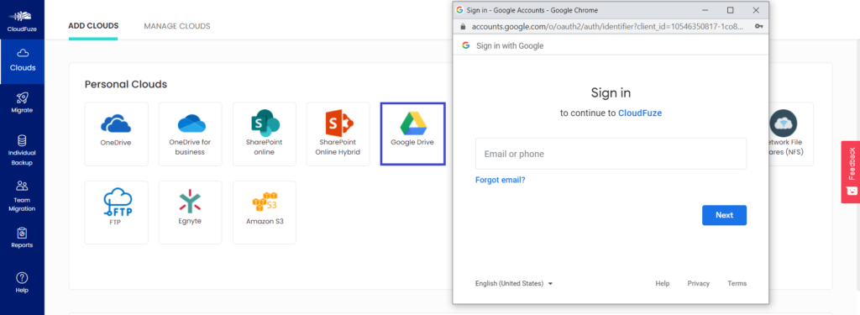Viewport: 860px width, 315px height.
Task: Open the Clouds sidebar section
Action: [x=23, y=61]
